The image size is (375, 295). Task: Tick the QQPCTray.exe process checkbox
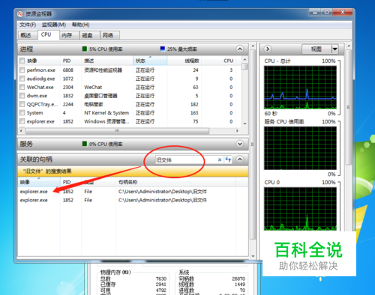tap(22, 104)
